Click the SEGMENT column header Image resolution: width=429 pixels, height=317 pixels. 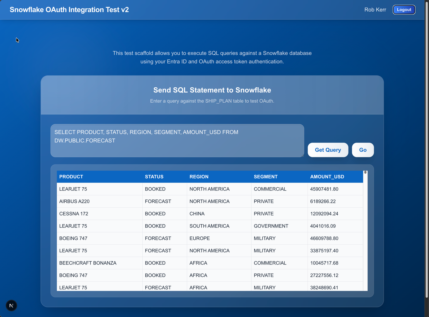click(x=265, y=177)
